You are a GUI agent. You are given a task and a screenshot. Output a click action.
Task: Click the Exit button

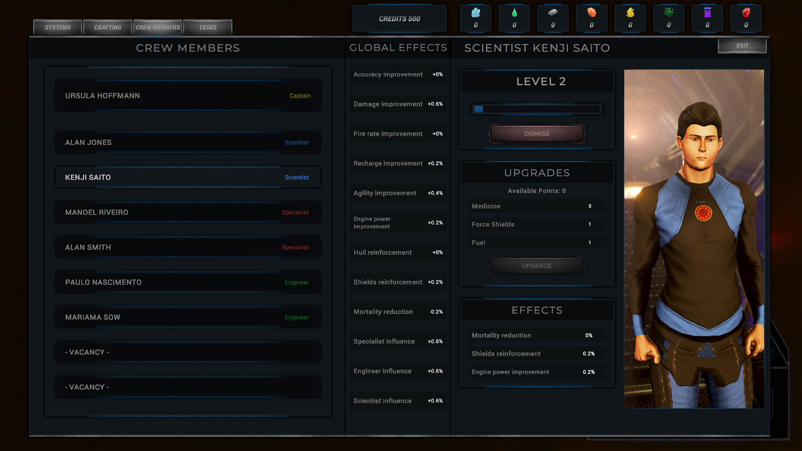pyautogui.click(x=742, y=46)
